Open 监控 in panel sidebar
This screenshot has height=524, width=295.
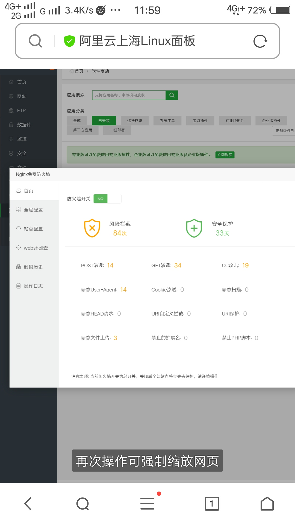22,139
